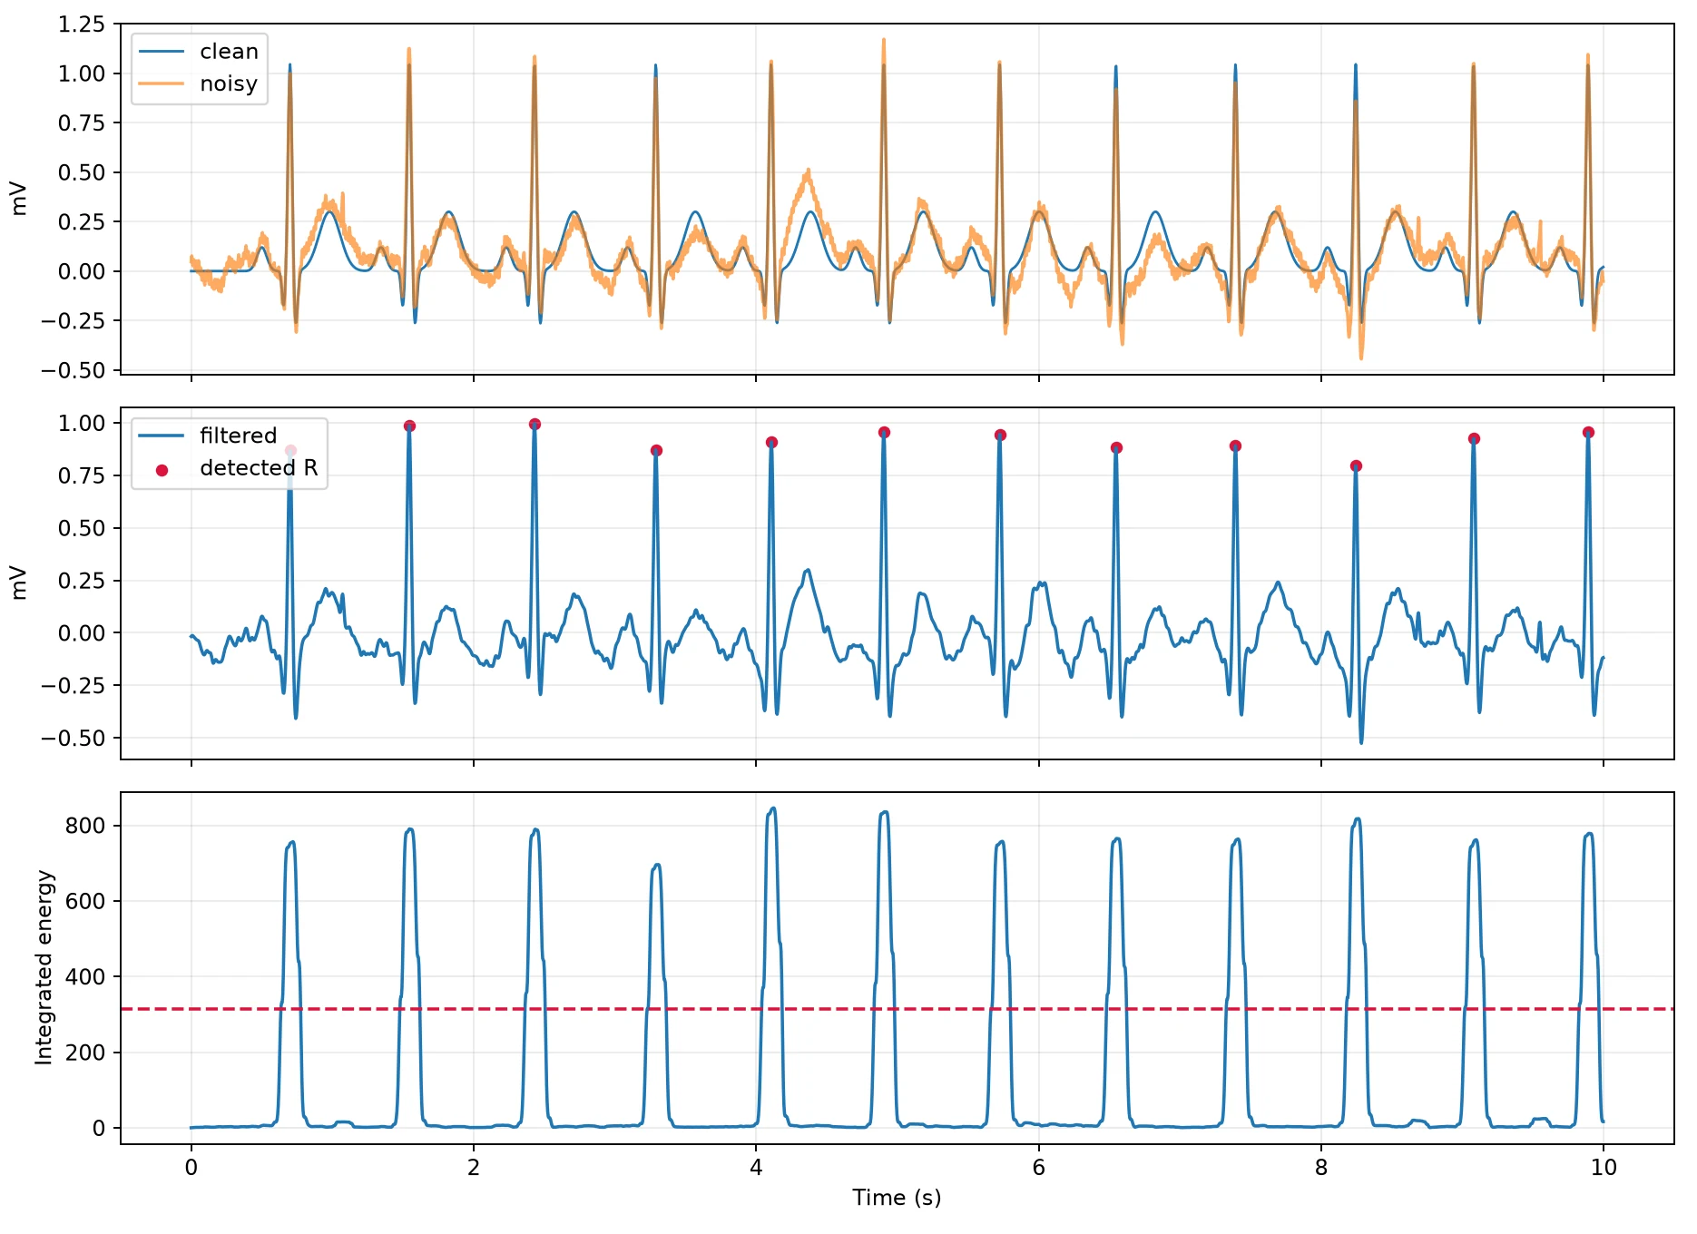Click the 'noisy' legend label in top plot
This screenshot has width=1697, height=1234.
tap(229, 83)
